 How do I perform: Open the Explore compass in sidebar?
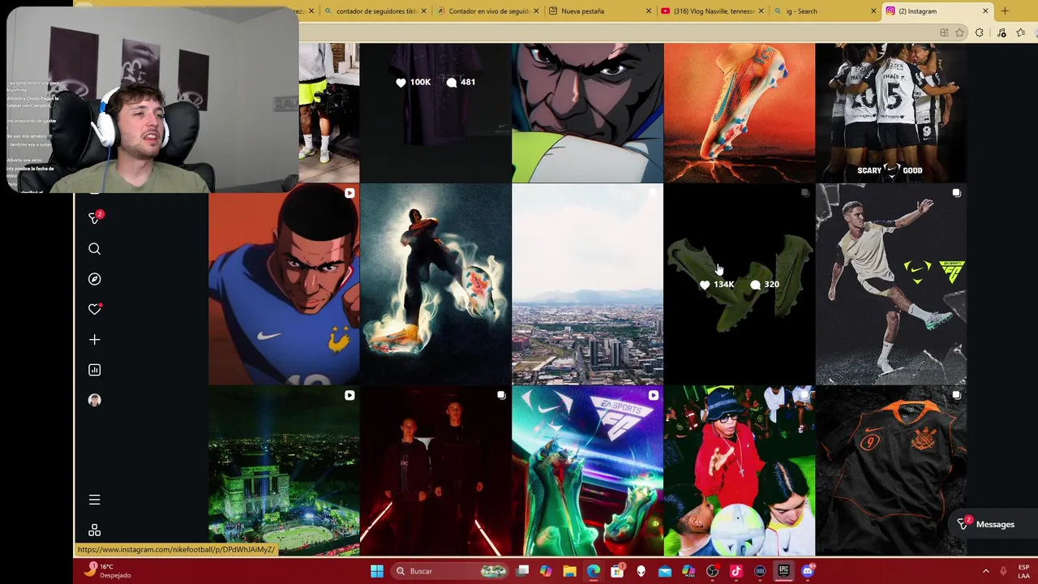94,279
